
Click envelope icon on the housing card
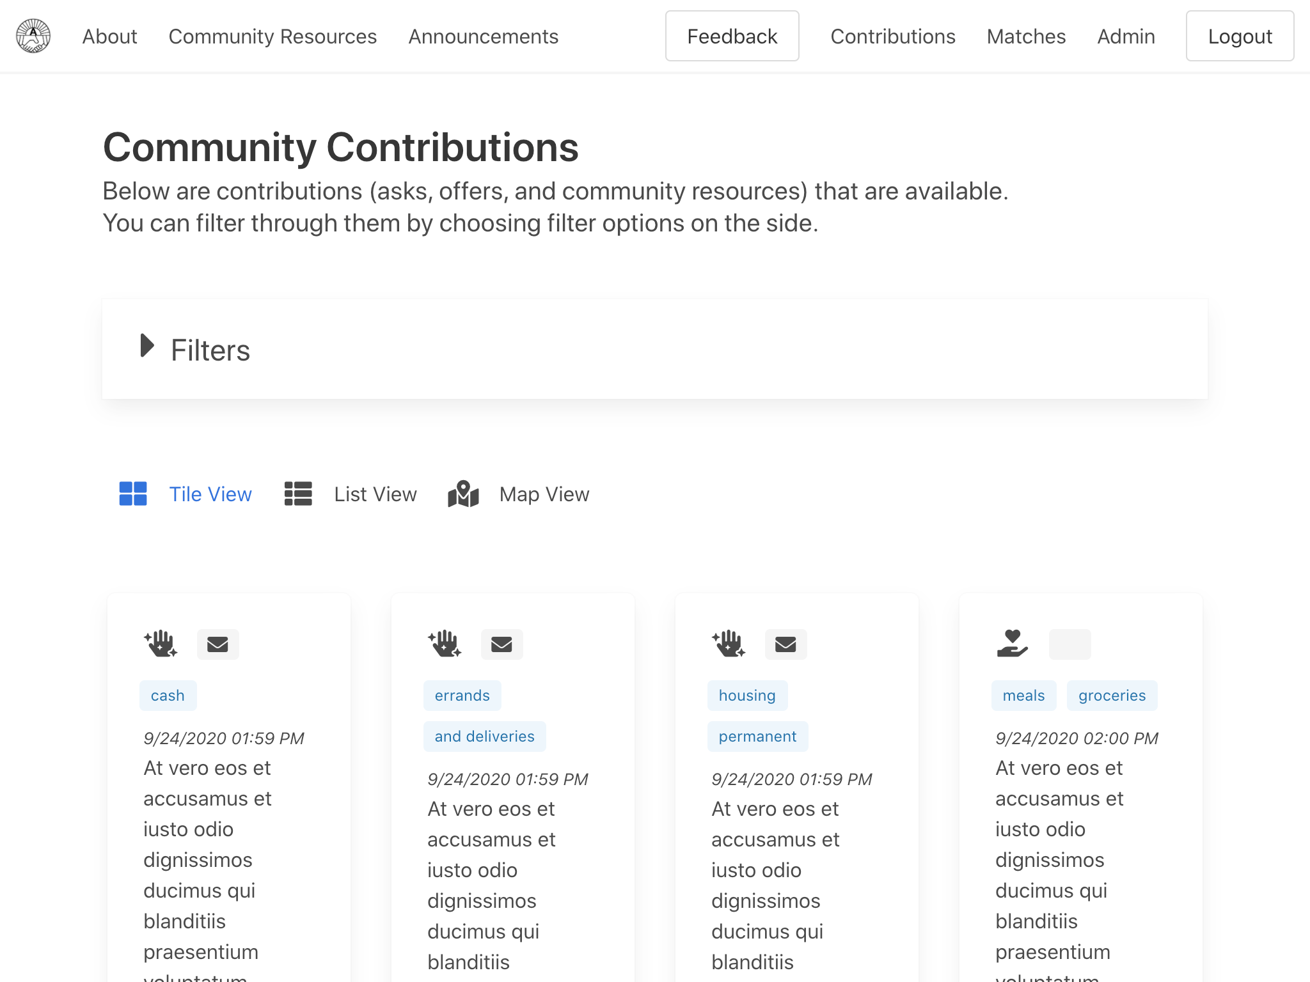[x=785, y=644]
